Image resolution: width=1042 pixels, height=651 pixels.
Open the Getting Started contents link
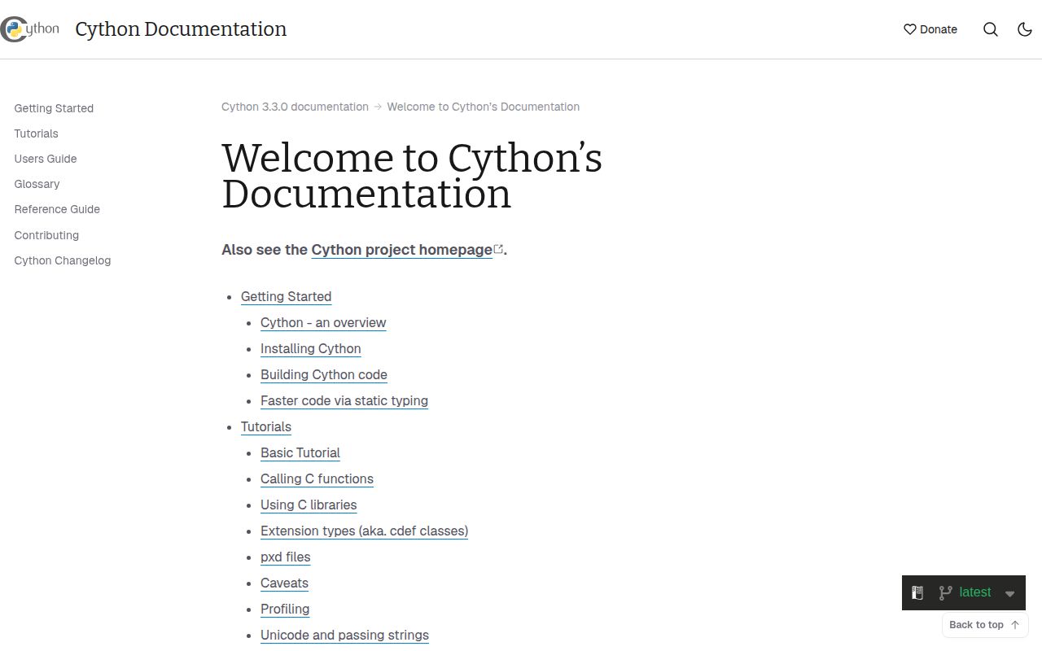(286, 297)
